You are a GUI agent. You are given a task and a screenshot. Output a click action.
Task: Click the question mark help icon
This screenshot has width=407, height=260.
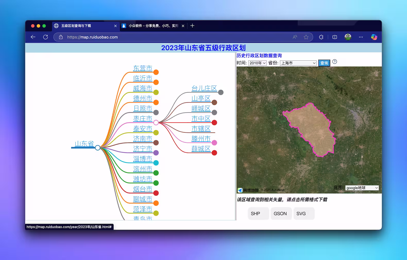pos(335,62)
